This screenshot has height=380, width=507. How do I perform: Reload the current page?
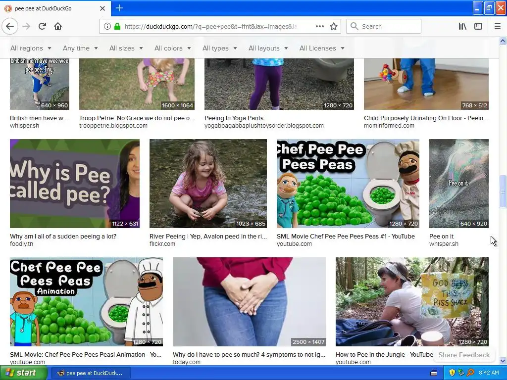point(43,26)
